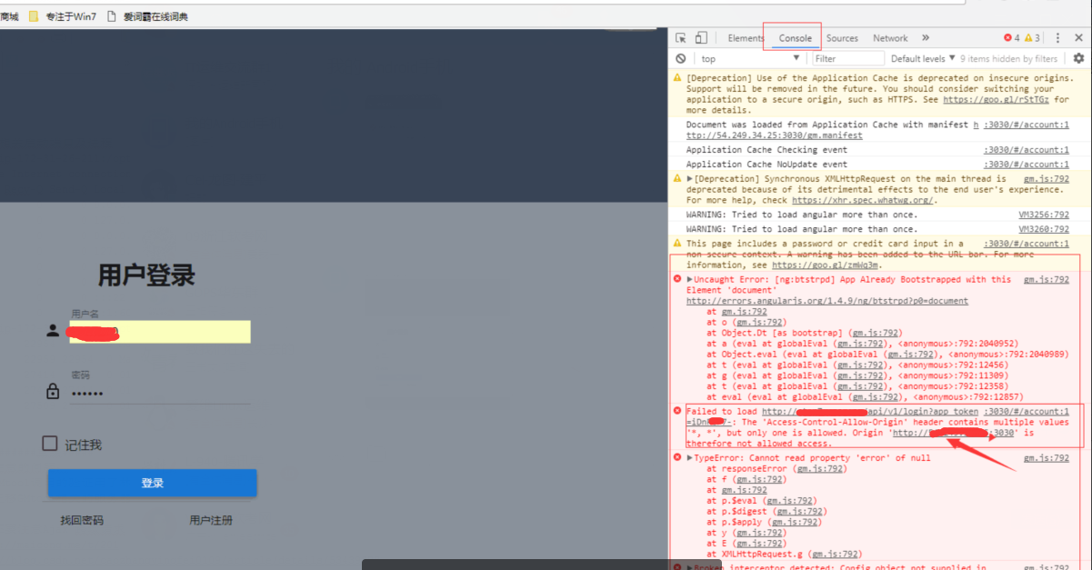Viewport: 1092px width, 570px height.
Task: Open the 专注于Win7 bookmark
Action: tap(62, 16)
